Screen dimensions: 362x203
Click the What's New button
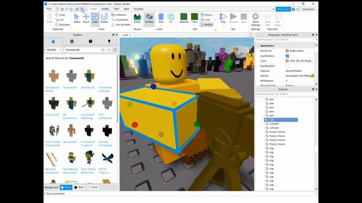(x=283, y=9)
